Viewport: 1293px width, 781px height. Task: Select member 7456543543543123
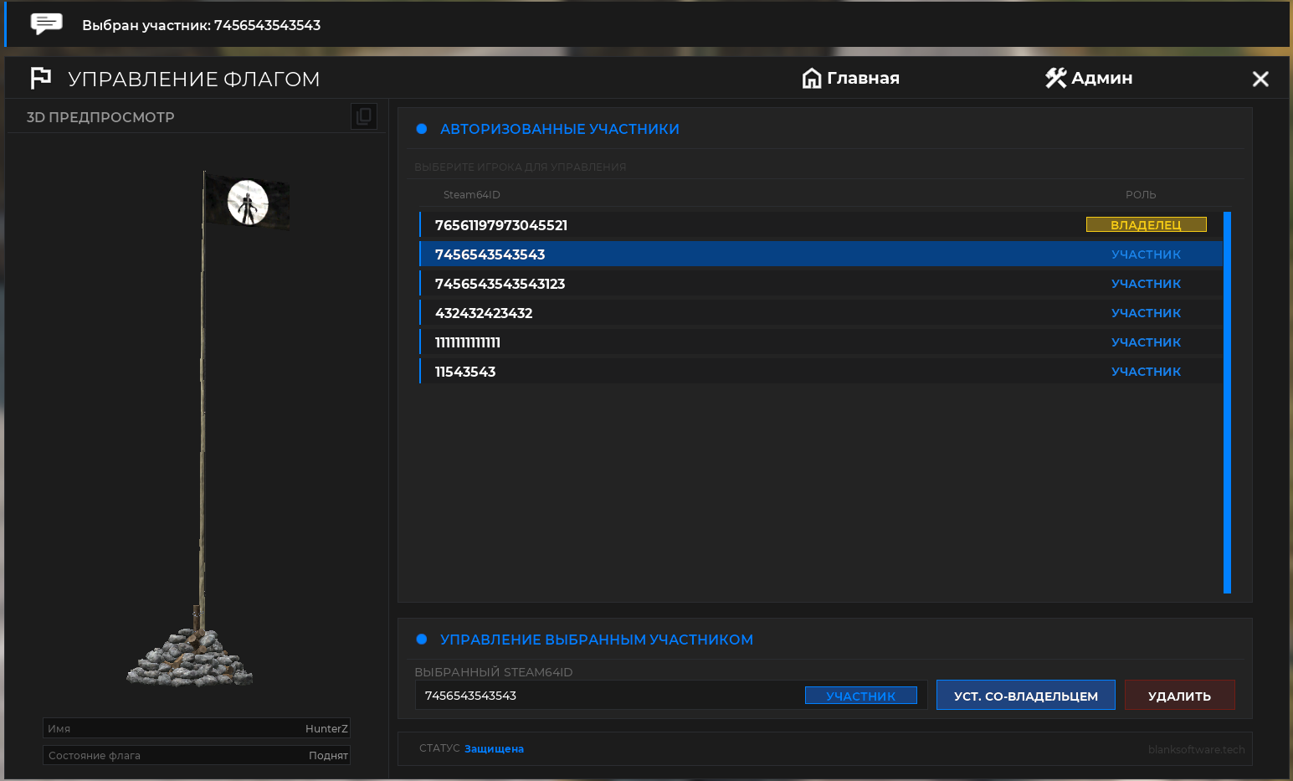tap(821, 284)
